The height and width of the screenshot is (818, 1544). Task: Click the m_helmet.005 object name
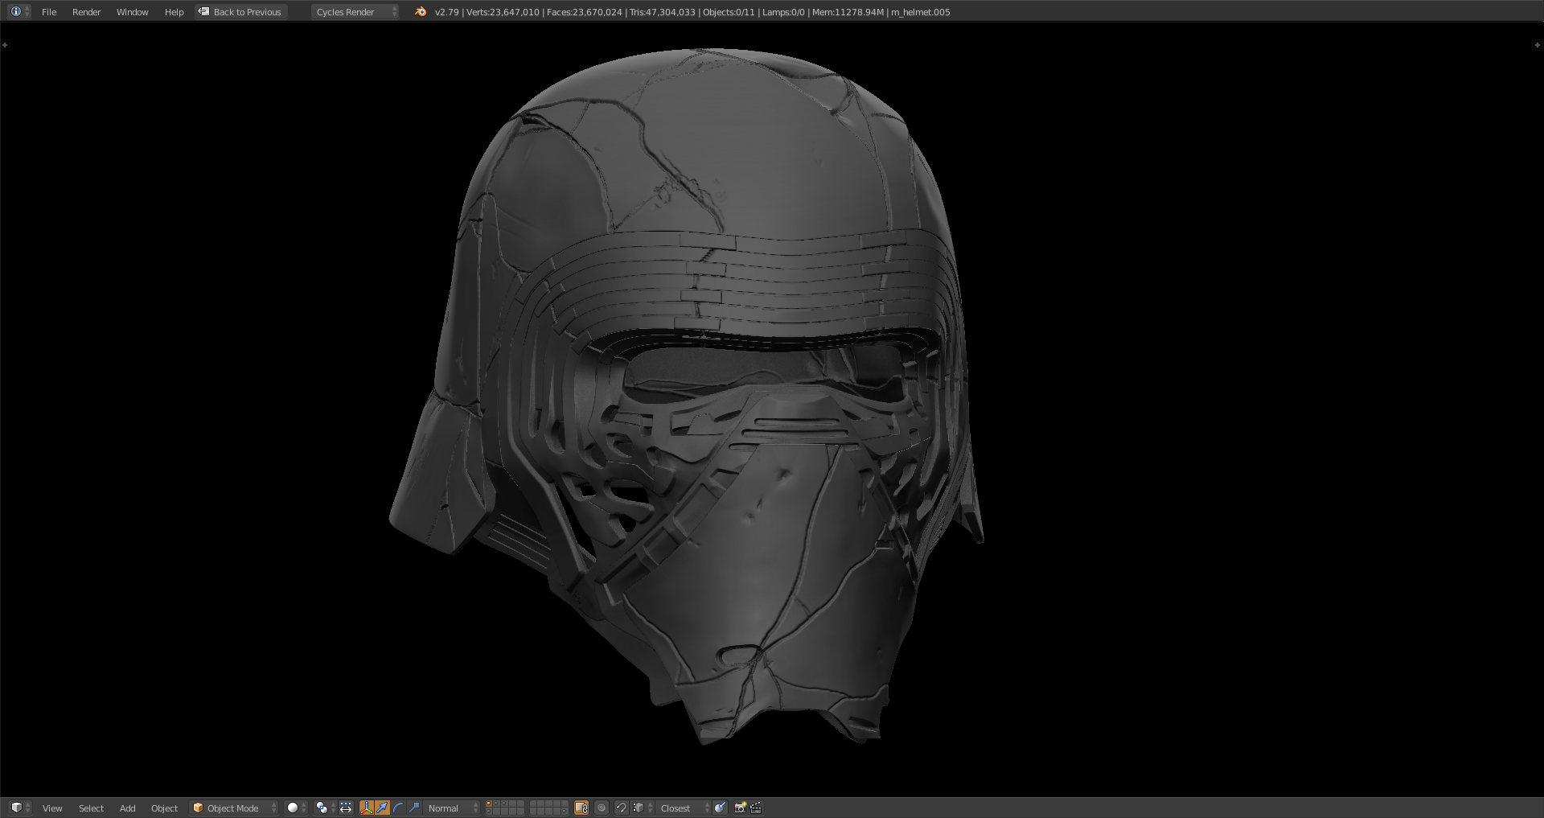(x=921, y=12)
